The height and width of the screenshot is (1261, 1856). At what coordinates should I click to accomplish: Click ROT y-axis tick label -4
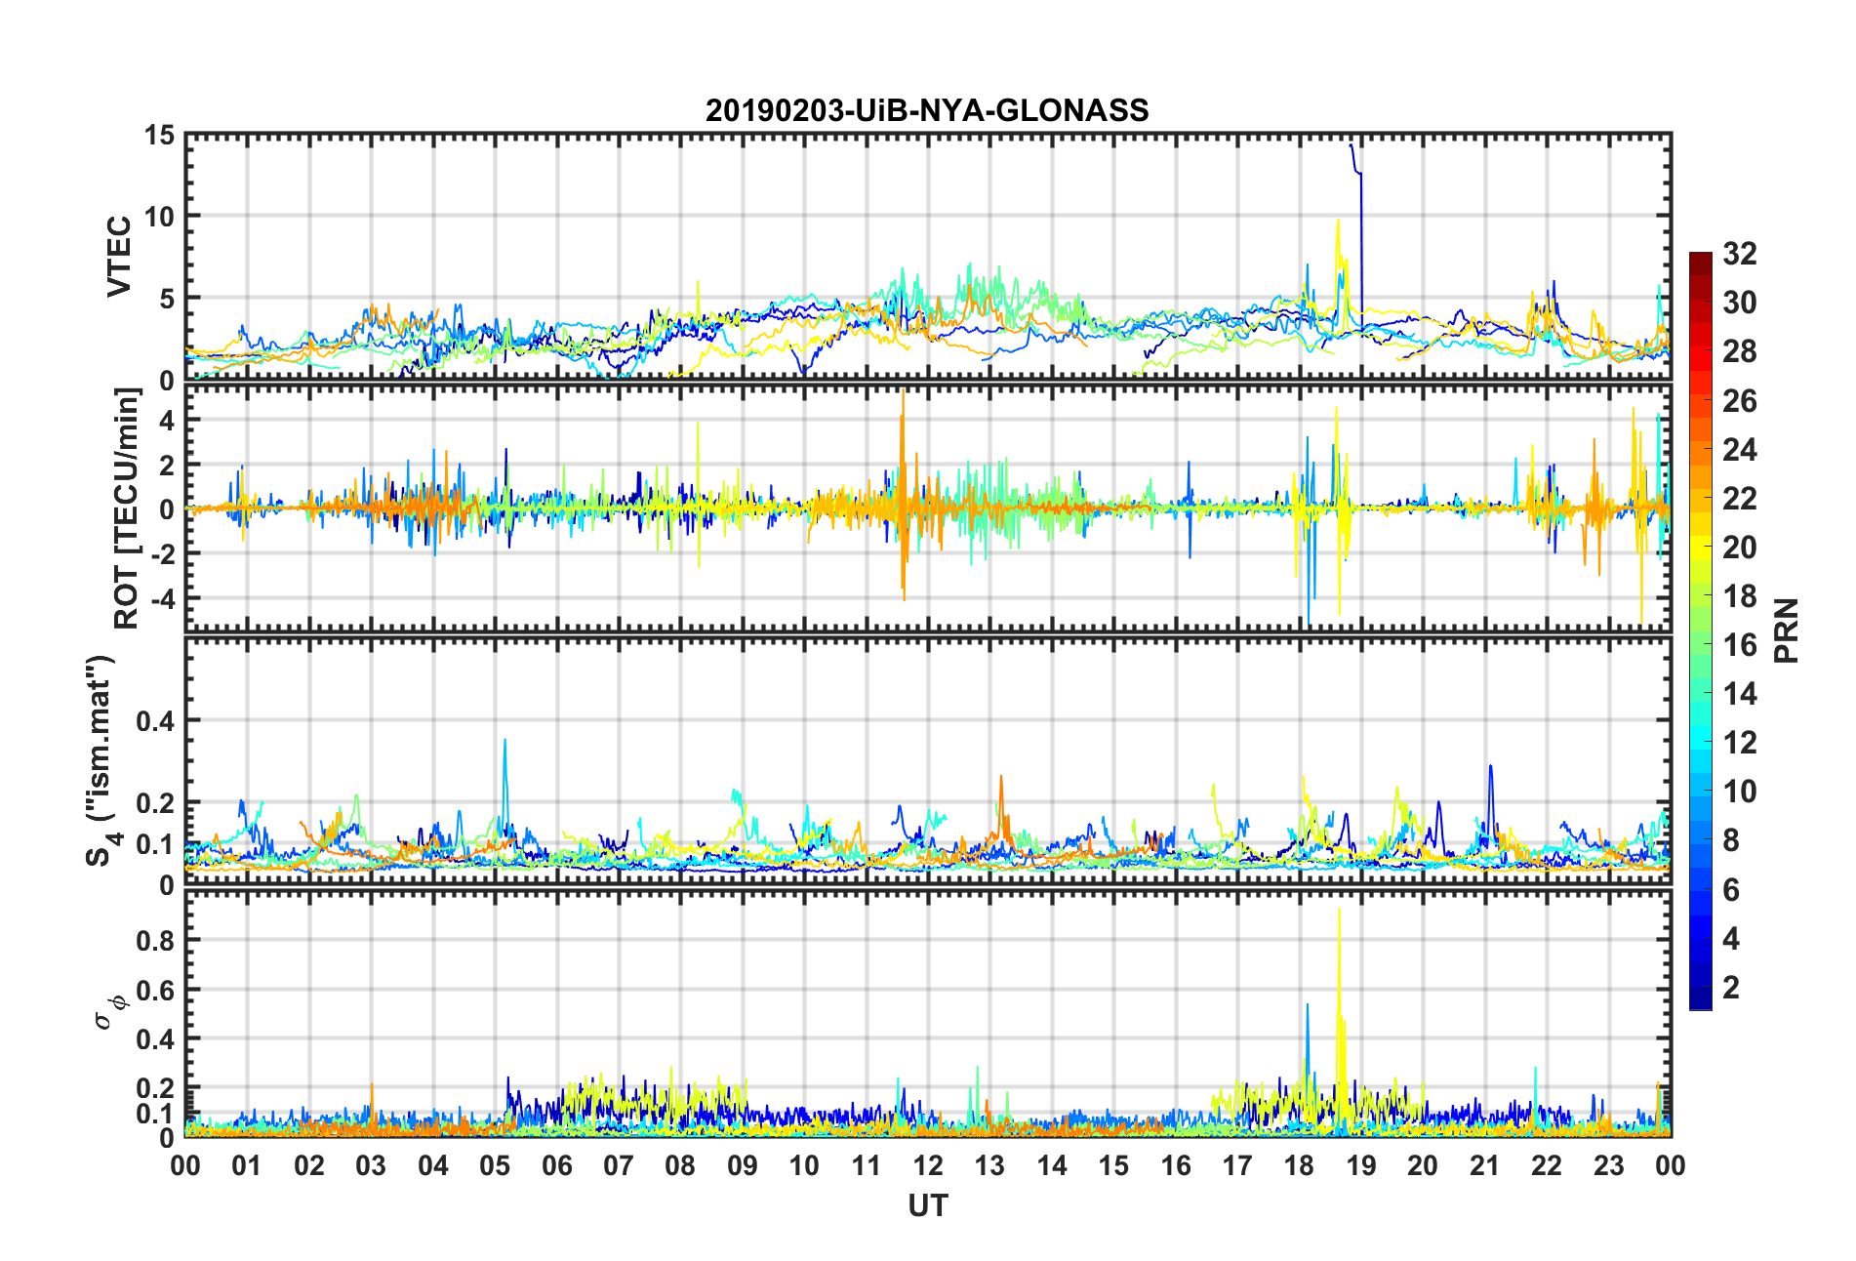click(x=162, y=597)
